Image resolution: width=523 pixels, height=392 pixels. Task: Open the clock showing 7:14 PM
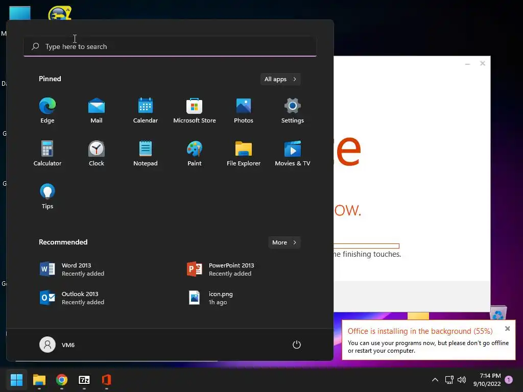click(487, 380)
